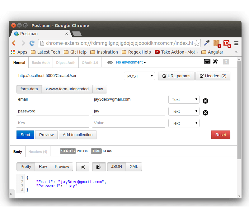This screenshot has height=218, width=249.
Task: Open the Git Help bookmark folder
Action: 75,52
